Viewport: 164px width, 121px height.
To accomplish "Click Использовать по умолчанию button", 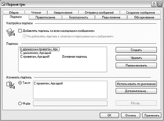I will click(x=136, y=84).
